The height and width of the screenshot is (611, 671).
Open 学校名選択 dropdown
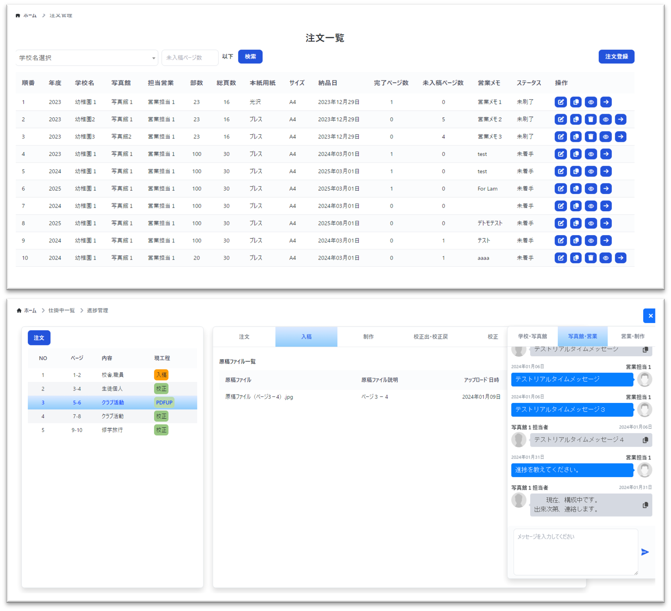[87, 58]
